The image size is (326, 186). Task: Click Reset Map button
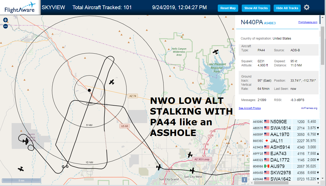coord(228,8)
